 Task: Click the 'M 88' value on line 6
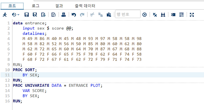(137, 49)
